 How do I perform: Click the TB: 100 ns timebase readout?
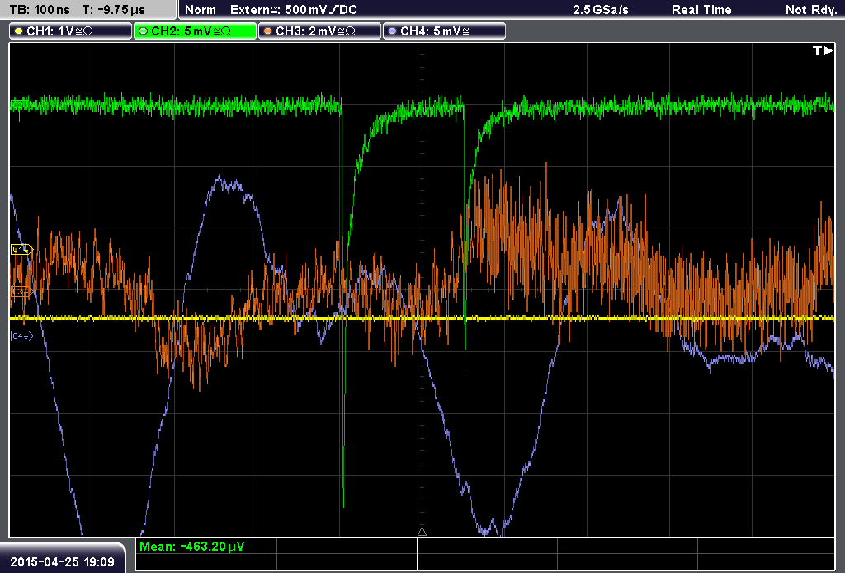40,10
